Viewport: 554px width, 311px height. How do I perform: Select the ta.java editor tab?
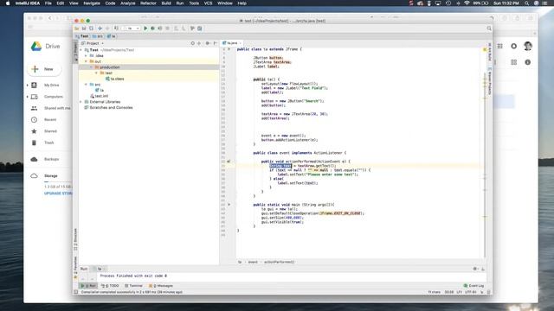click(x=231, y=43)
